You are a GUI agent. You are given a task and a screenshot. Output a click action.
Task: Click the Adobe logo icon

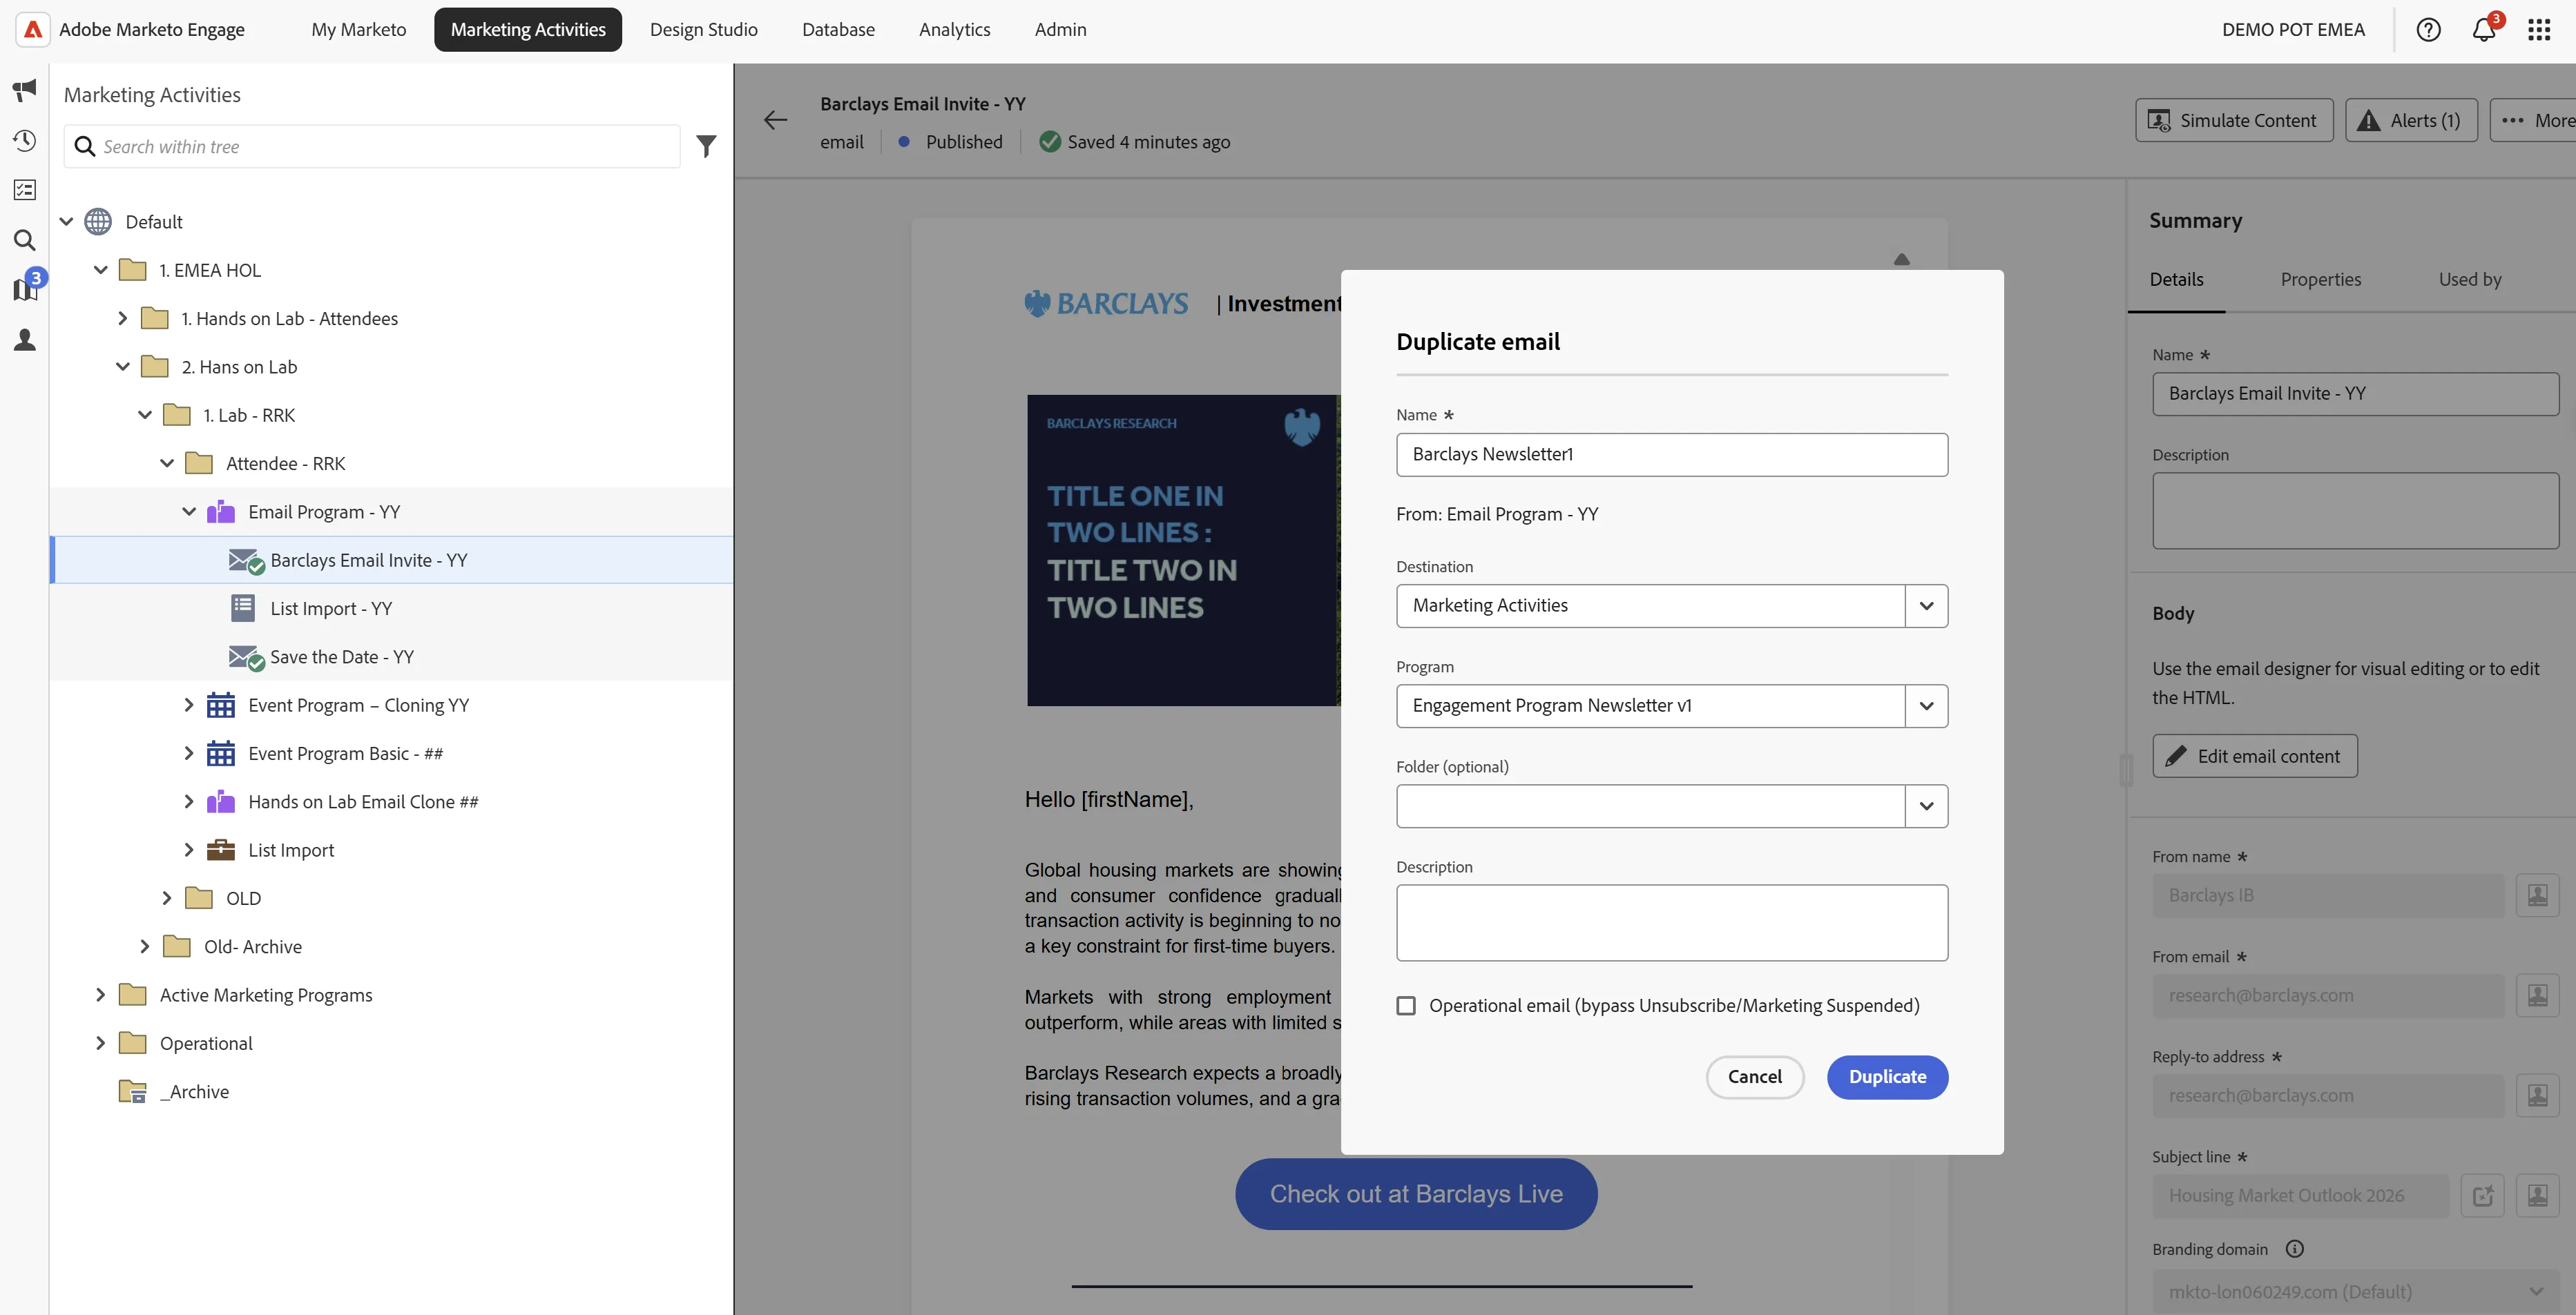click(x=32, y=29)
